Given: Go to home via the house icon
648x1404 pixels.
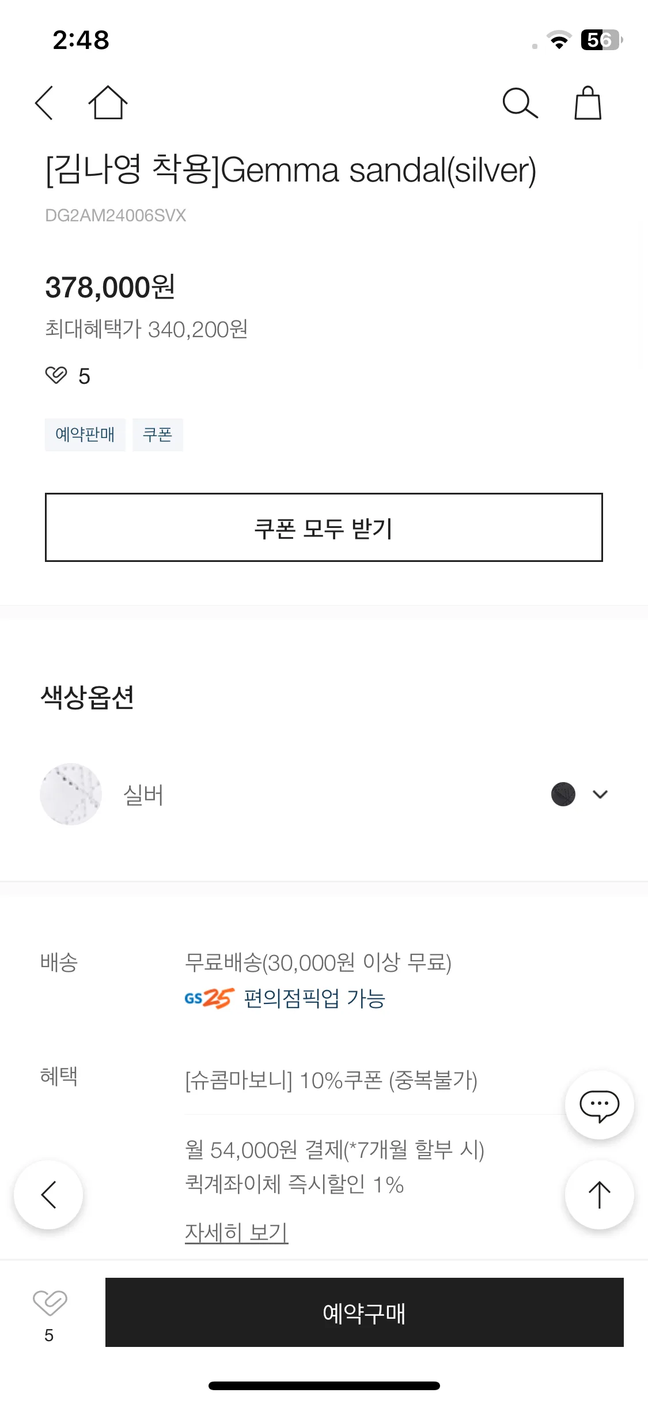Looking at the screenshot, I should (108, 103).
